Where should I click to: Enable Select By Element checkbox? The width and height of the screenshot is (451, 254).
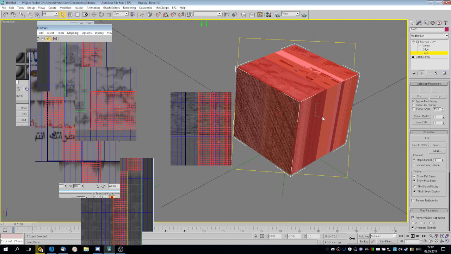pos(413,105)
